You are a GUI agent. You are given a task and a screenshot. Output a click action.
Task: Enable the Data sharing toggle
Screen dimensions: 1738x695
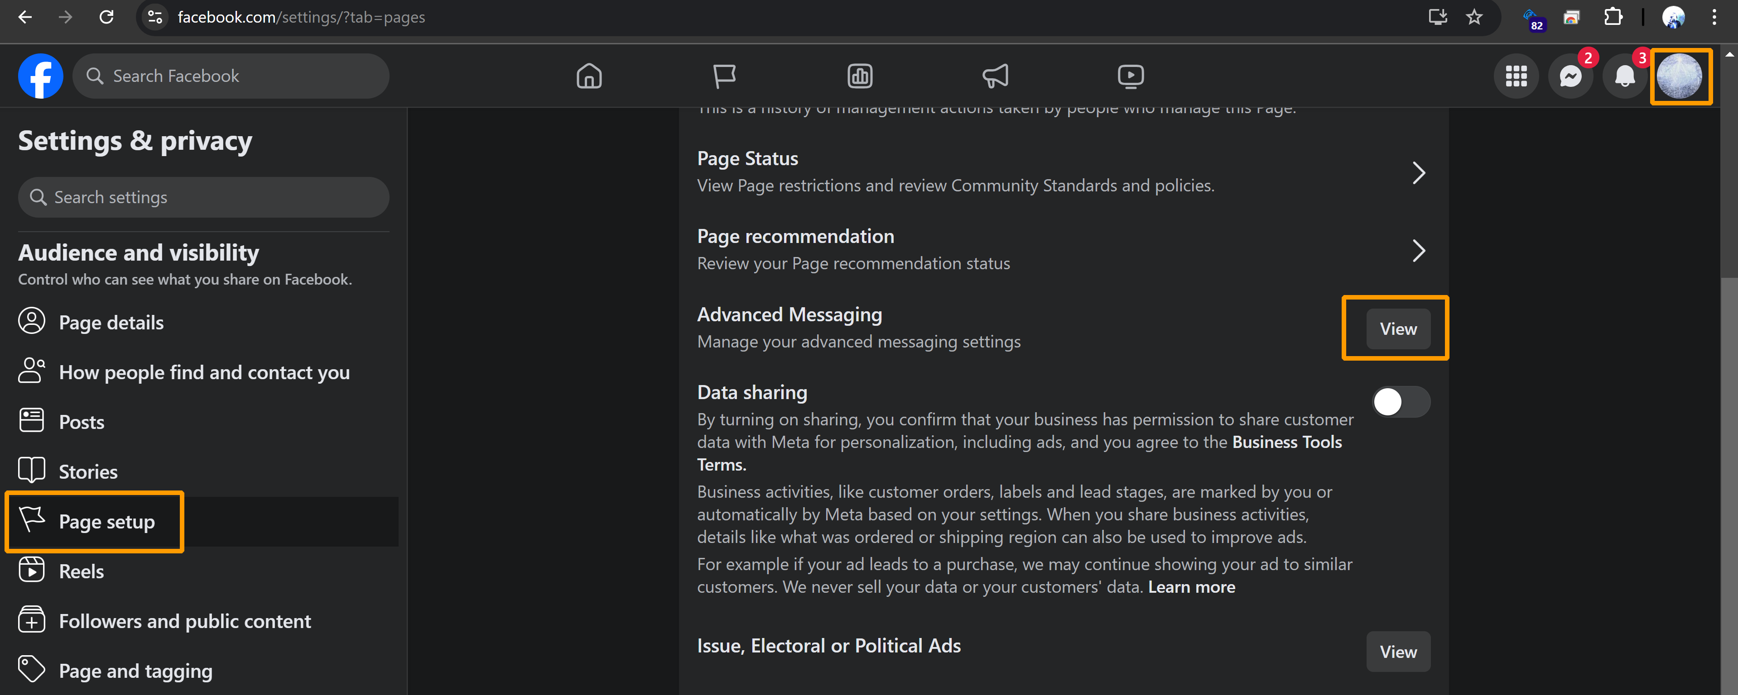1401,402
